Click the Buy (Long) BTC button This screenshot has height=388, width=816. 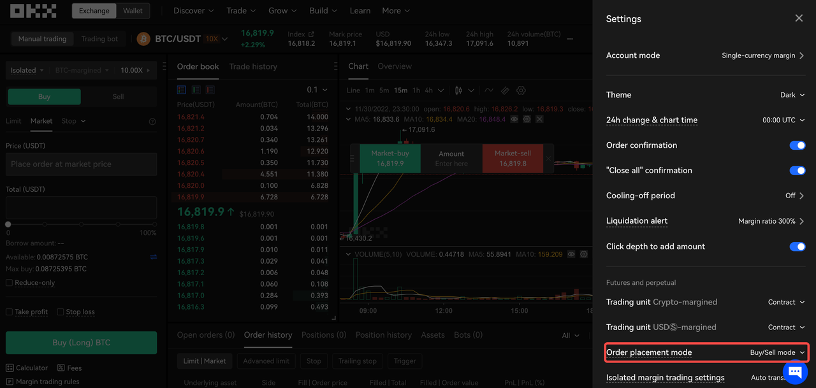click(x=81, y=342)
